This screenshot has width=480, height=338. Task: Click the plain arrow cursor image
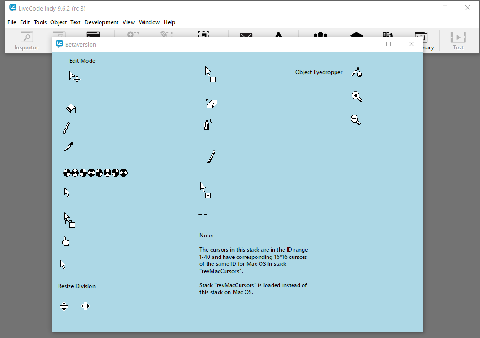click(x=63, y=264)
